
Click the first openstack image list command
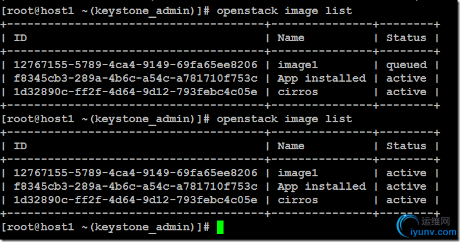pyautogui.click(x=284, y=11)
